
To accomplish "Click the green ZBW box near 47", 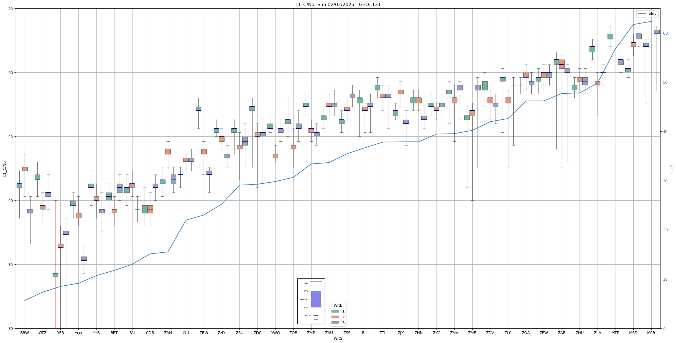I will tap(198, 109).
